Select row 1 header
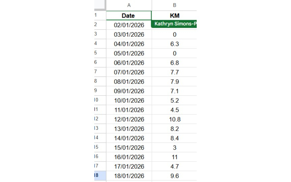Viewport: 291px width, 182px height. click(100, 15)
